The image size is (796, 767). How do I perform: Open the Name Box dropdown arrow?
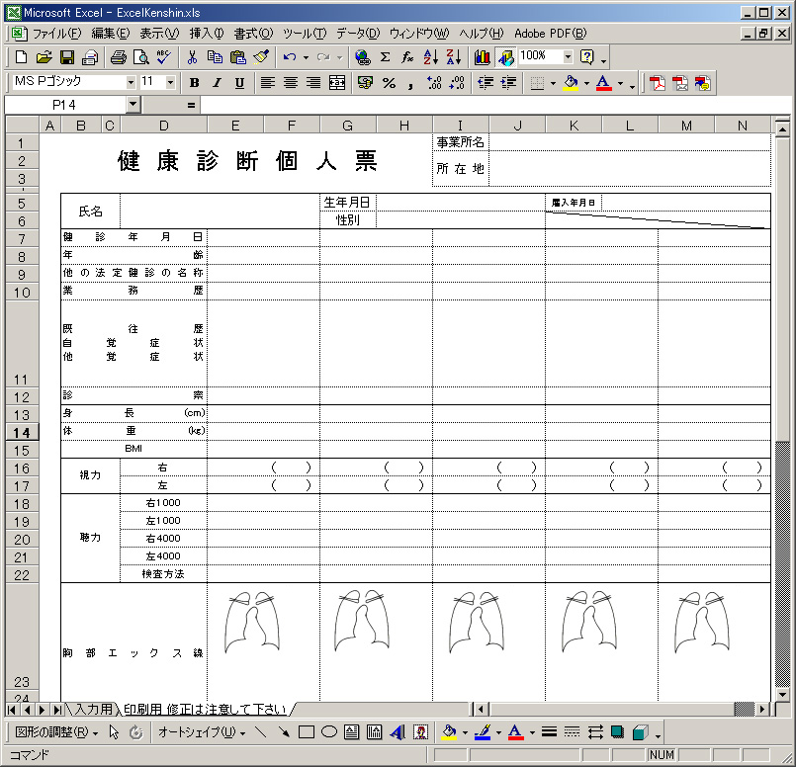tap(133, 104)
